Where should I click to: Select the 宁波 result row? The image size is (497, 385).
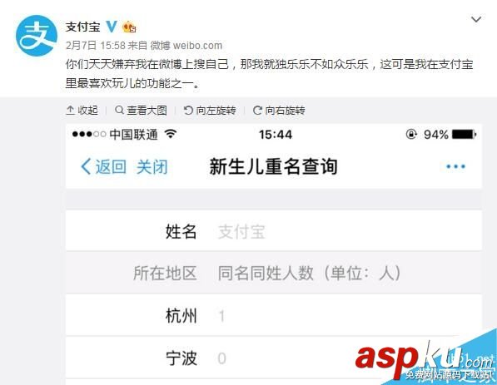point(274,358)
